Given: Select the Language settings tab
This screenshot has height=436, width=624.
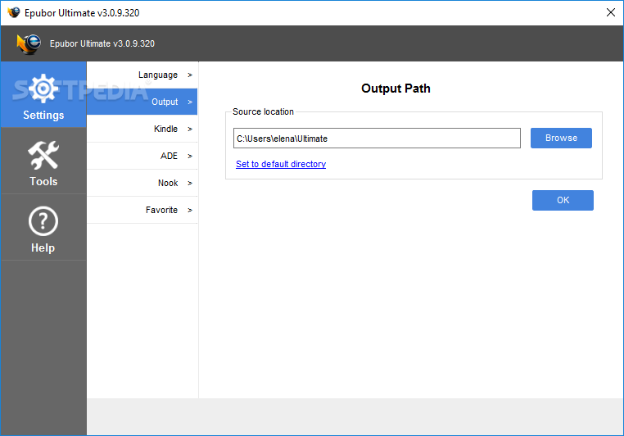Looking at the screenshot, I should coord(142,75).
